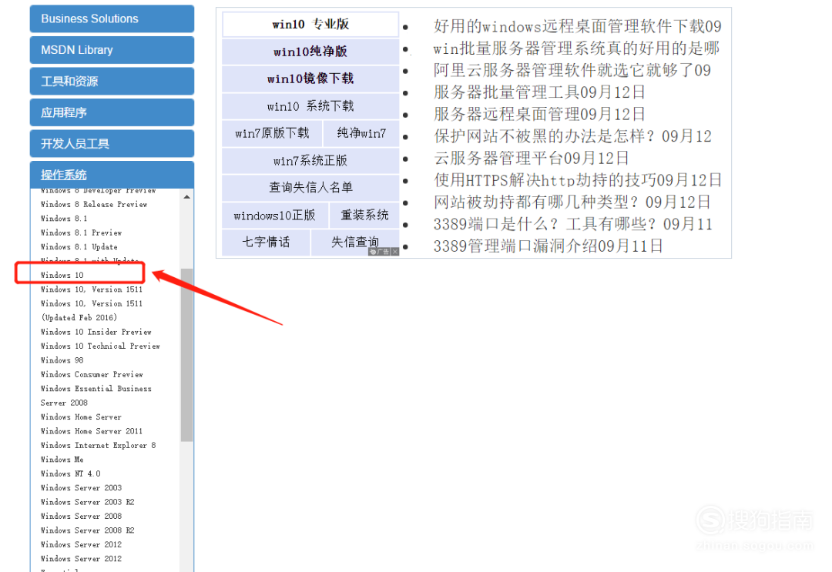The height and width of the screenshot is (572, 832).
Task: Open the 失信查询 ad link
Action: coord(355,243)
